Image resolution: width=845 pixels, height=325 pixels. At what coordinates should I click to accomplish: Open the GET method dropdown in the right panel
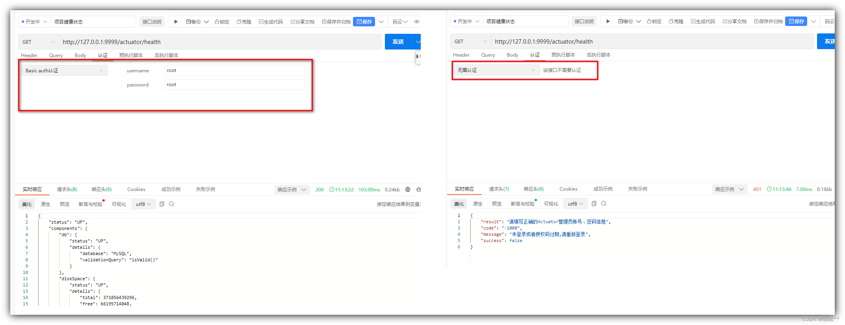(x=471, y=41)
